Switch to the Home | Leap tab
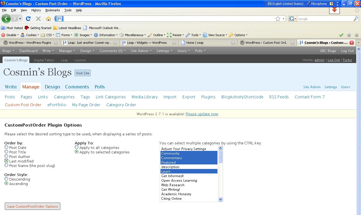Screen dimensions: 361x215 tap(208, 43)
